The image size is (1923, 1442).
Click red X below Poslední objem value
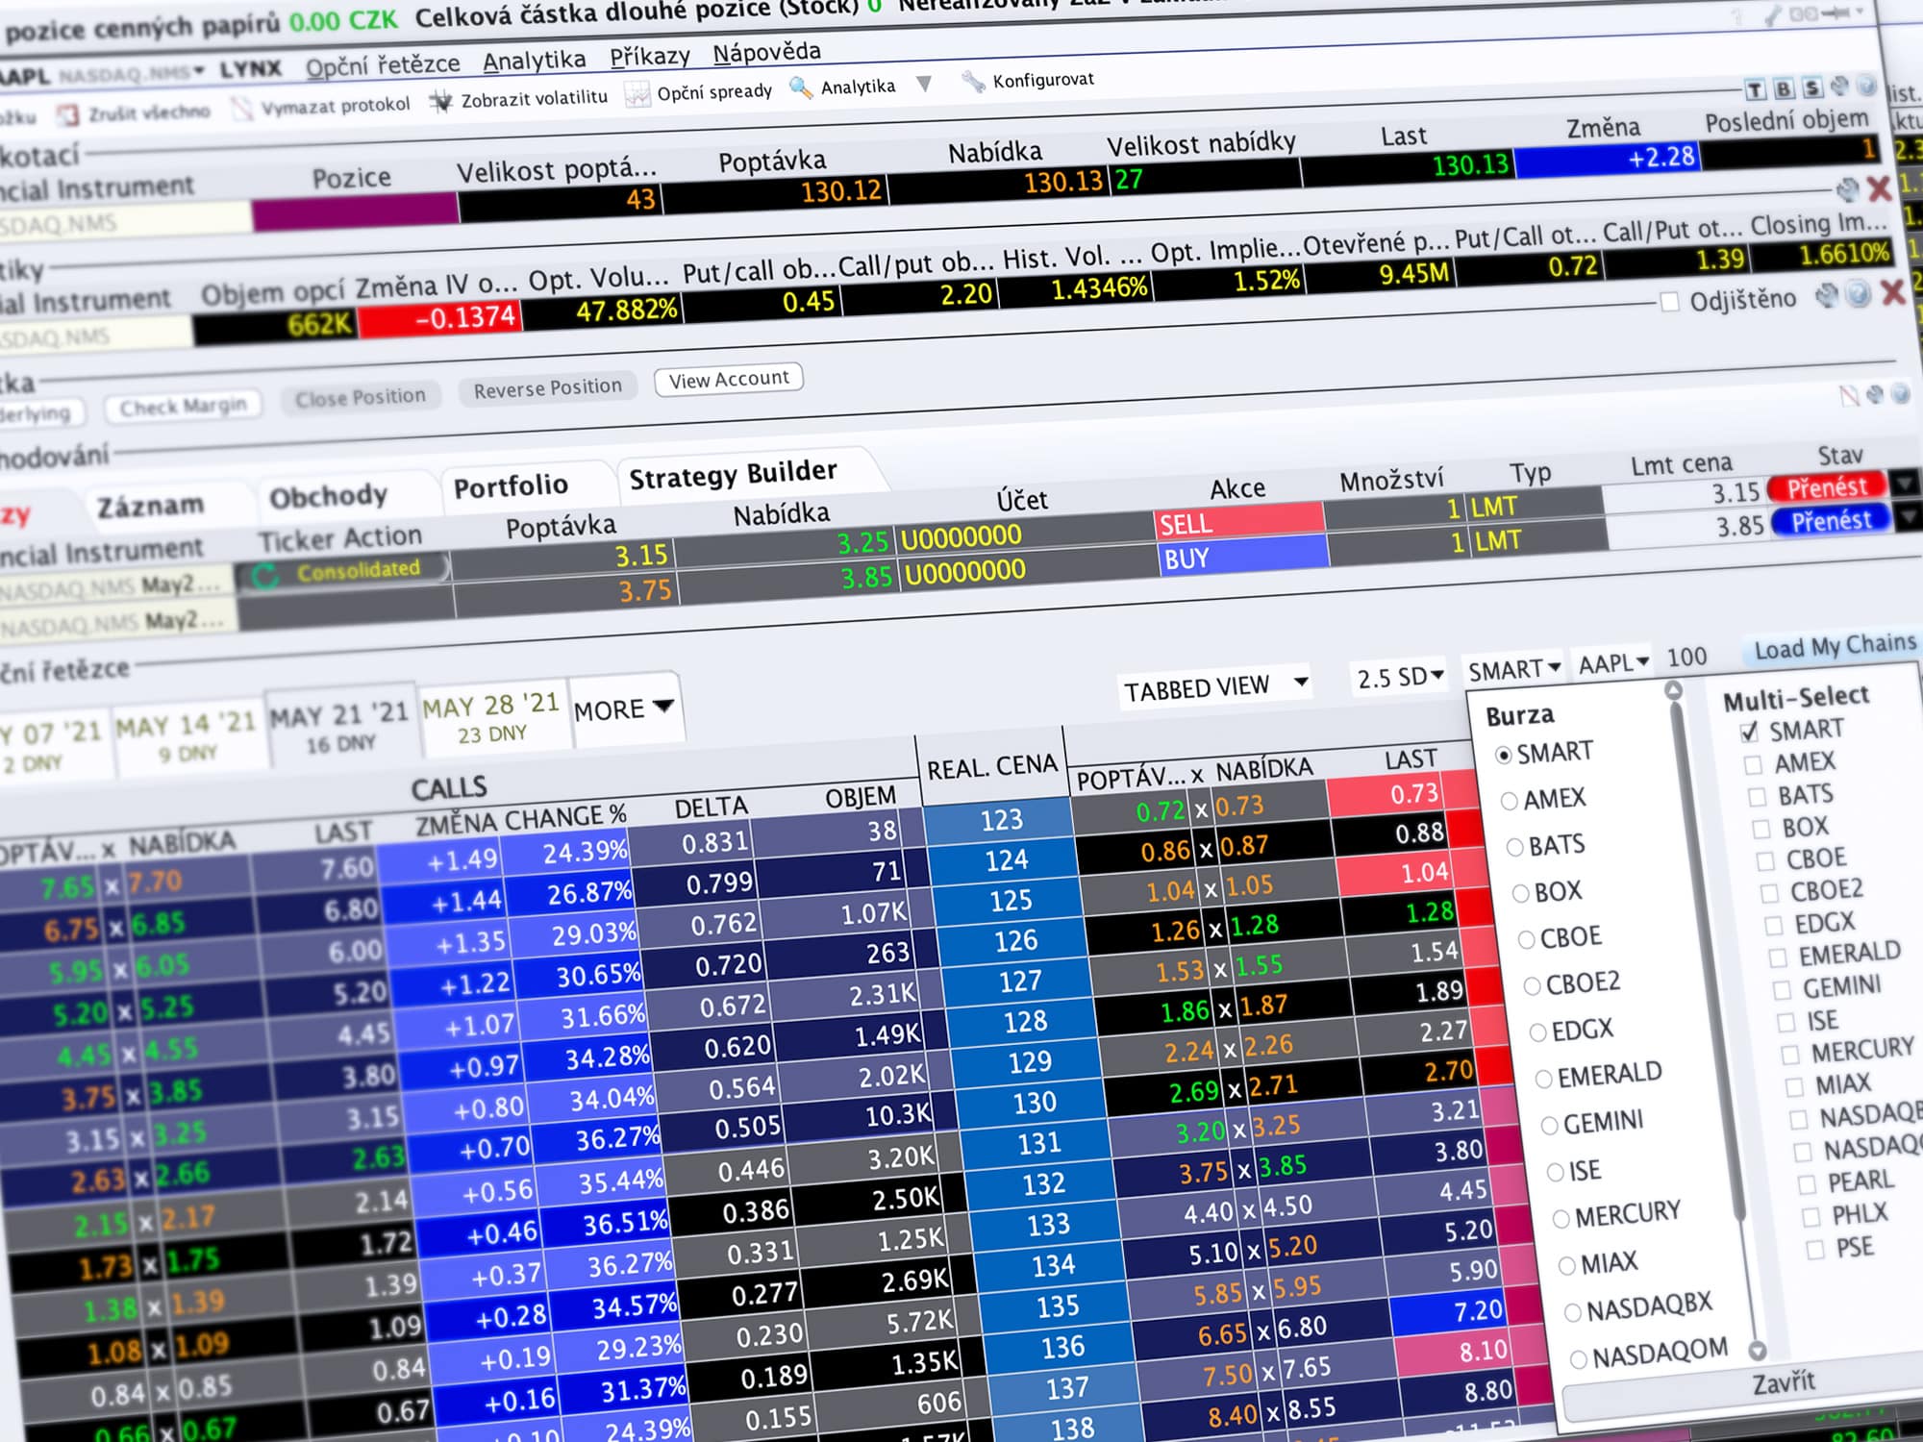1879,187
